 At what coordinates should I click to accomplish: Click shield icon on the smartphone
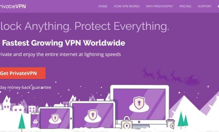point(35,121)
